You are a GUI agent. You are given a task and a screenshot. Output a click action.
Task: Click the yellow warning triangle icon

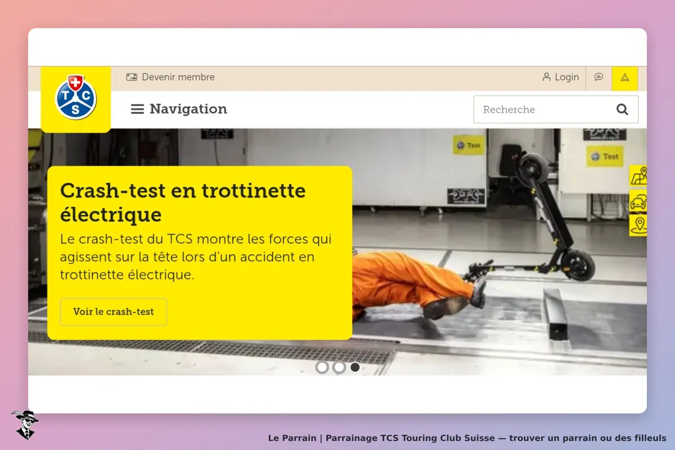[624, 78]
